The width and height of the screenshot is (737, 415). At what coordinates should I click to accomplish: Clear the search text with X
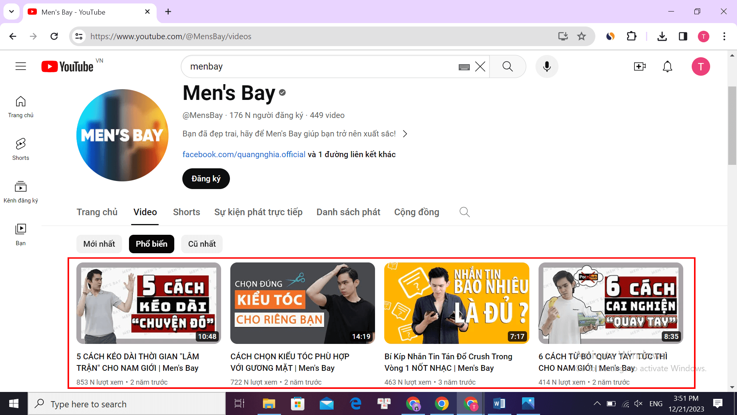click(480, 66)
